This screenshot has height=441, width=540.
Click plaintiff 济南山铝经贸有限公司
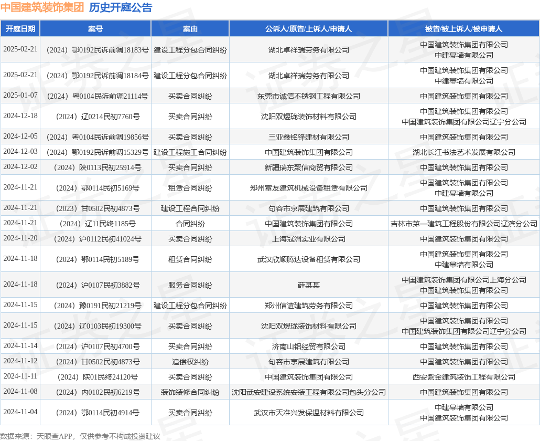[x=309, y=346]
